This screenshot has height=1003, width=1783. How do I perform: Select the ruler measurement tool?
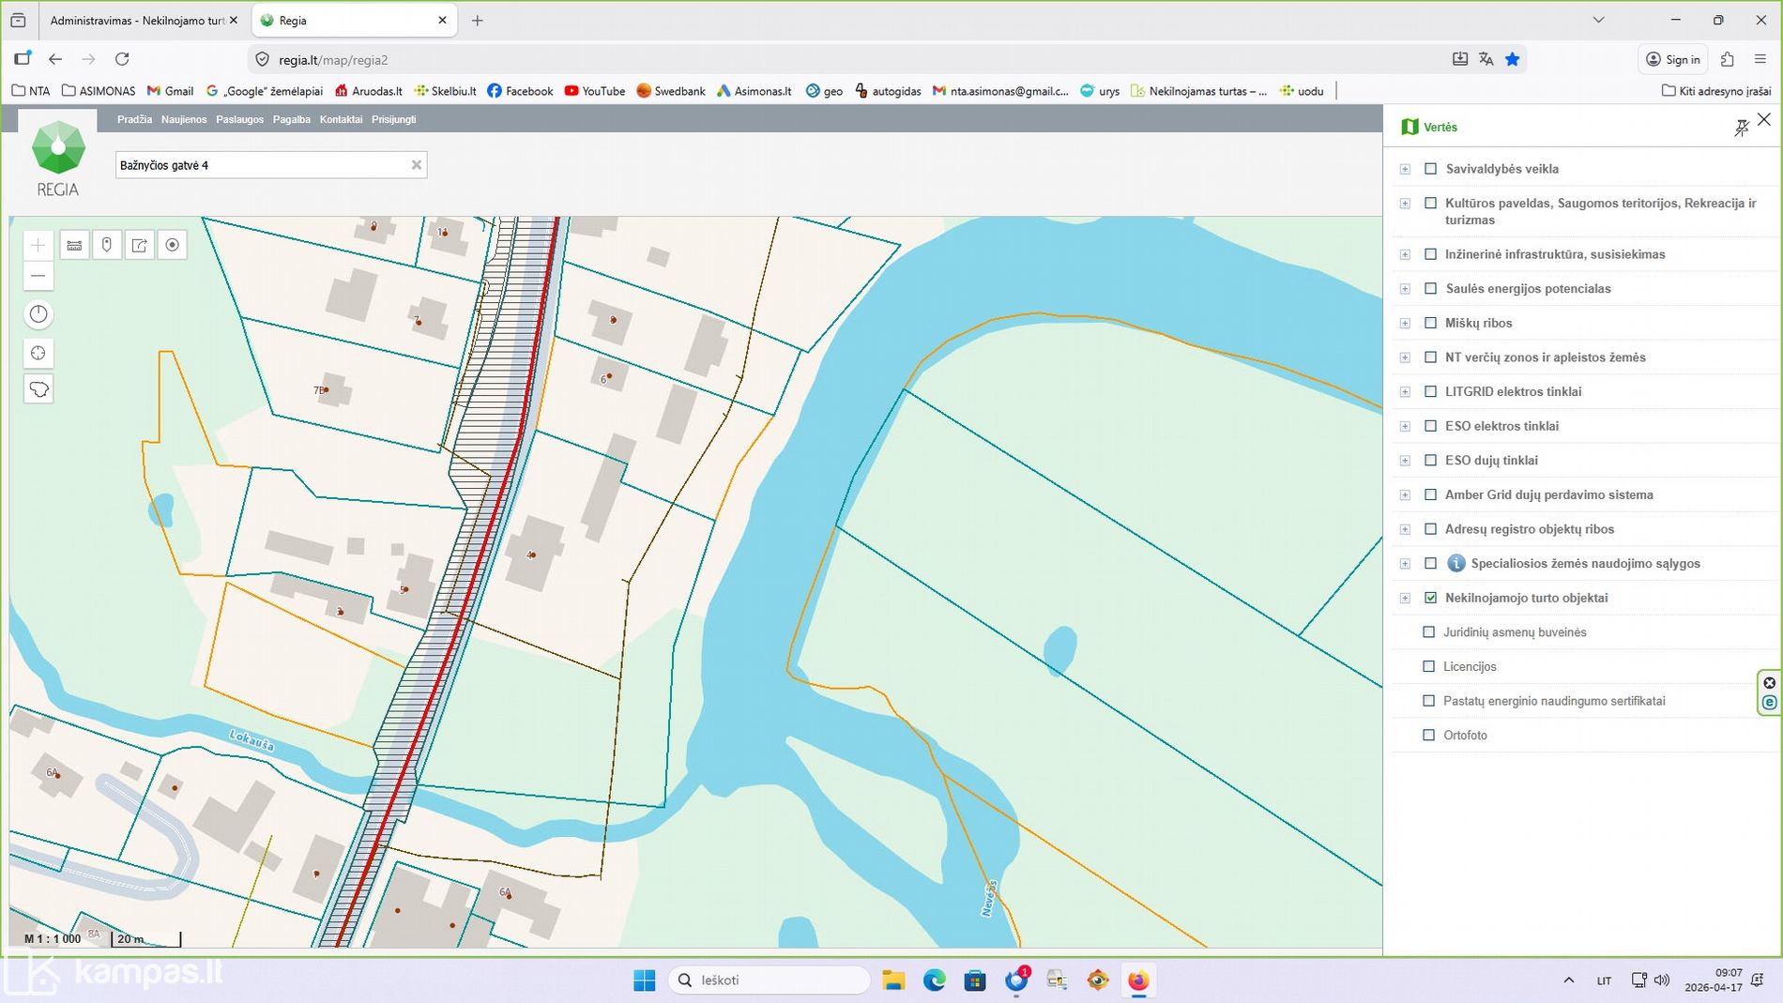pos(74,246)
